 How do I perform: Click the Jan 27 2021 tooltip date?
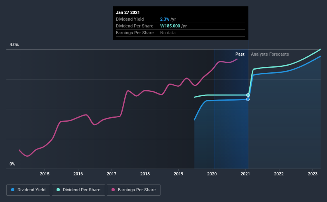[128, 12]
